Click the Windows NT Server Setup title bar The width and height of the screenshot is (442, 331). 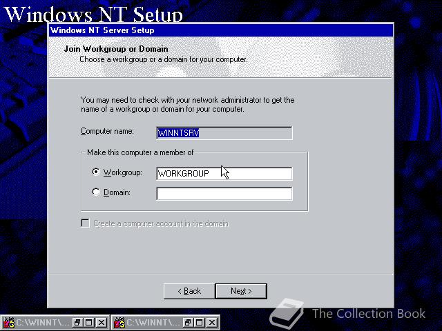(221, 30)
